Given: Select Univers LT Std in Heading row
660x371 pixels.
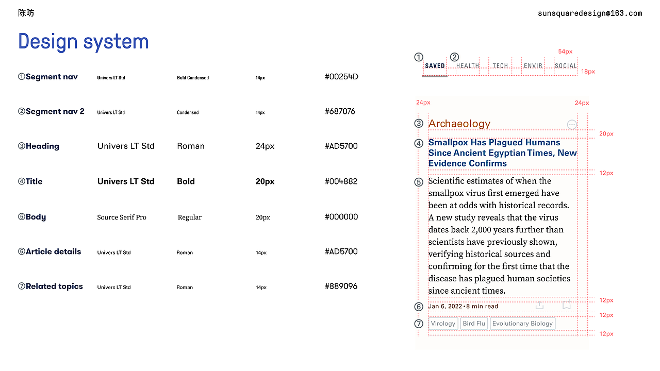Looking at the screenshot, I should pos(126,146).
